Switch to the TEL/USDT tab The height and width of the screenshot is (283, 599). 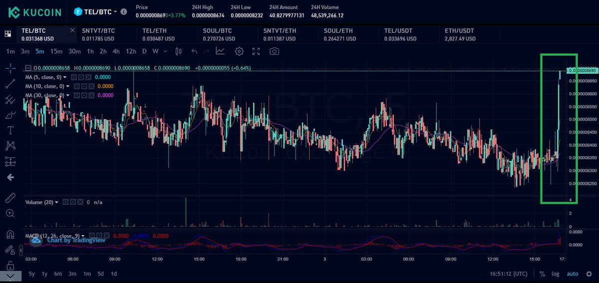409,34
